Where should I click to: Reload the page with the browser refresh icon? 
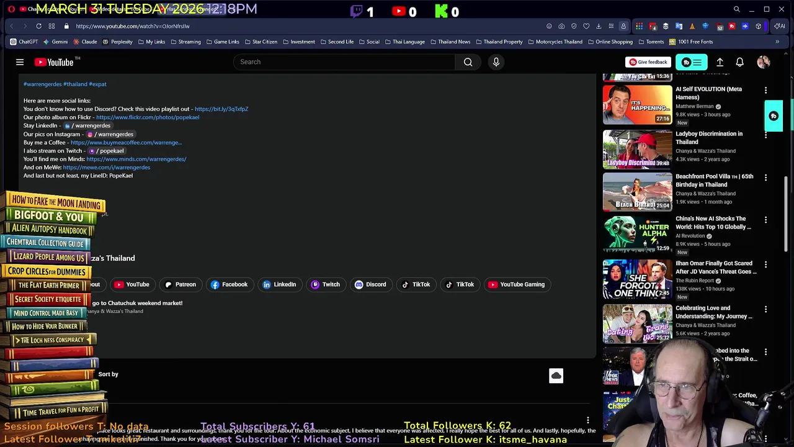38,26
